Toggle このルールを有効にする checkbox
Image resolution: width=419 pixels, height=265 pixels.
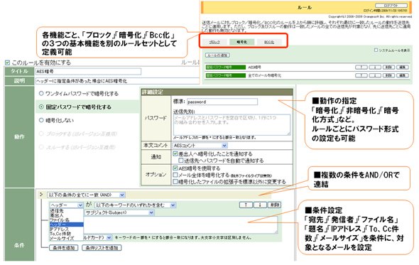pos(7,63)
